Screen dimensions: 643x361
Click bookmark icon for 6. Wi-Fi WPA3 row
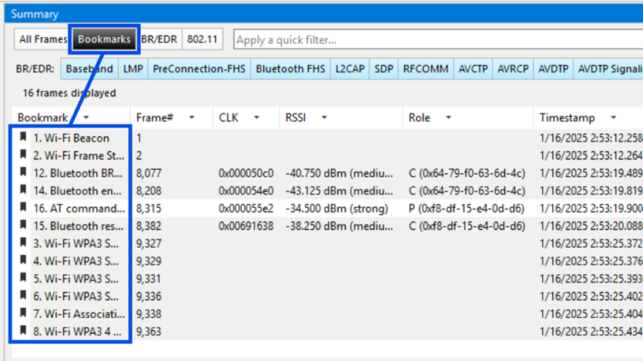(23, 296)
